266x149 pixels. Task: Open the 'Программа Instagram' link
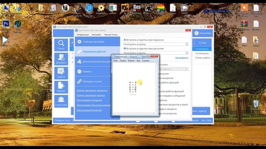(x=89, y=100)
